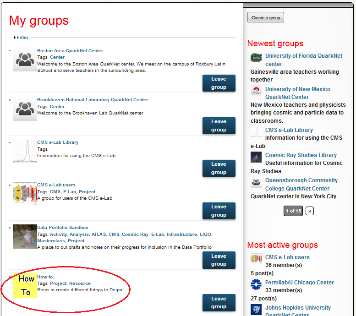Click the Create a group button
The height and width of the screenshot is (316, 356).
tap(266, 17)
